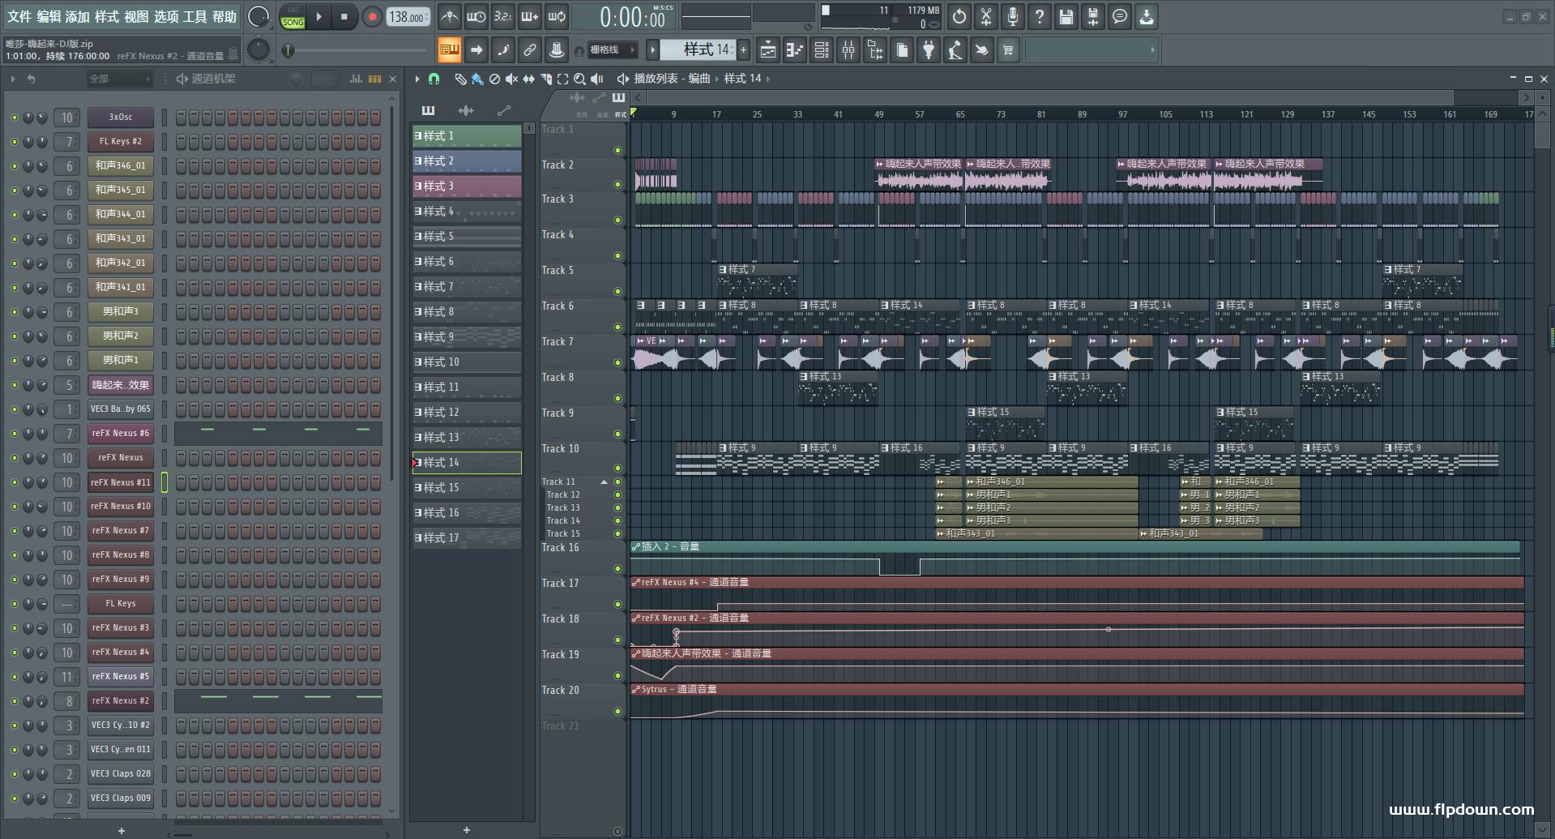
Task: Toggle the step editing icon
Action: tap(503, 50)
